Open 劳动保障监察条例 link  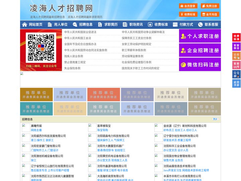[x=133, y=56]
